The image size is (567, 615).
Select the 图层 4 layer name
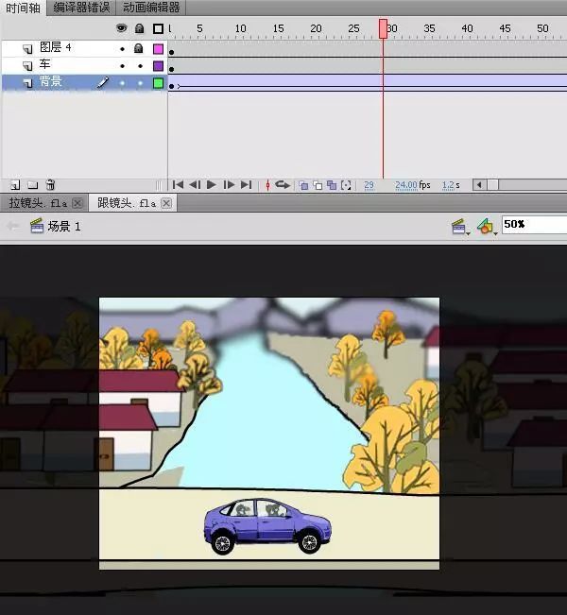(x=56, y=48)
